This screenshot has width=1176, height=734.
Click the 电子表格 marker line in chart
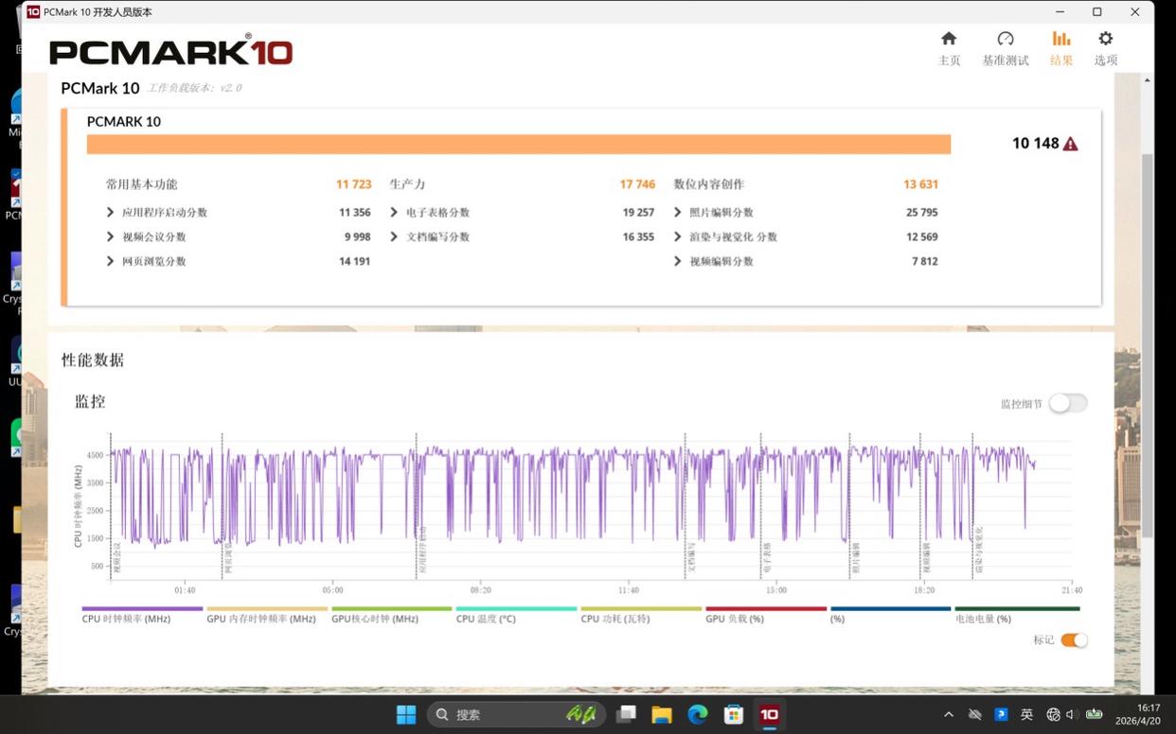(760, 506)
